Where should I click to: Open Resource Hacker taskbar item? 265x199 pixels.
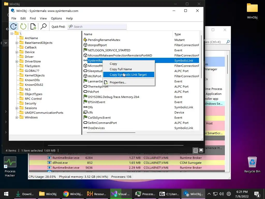coord(97,194)
